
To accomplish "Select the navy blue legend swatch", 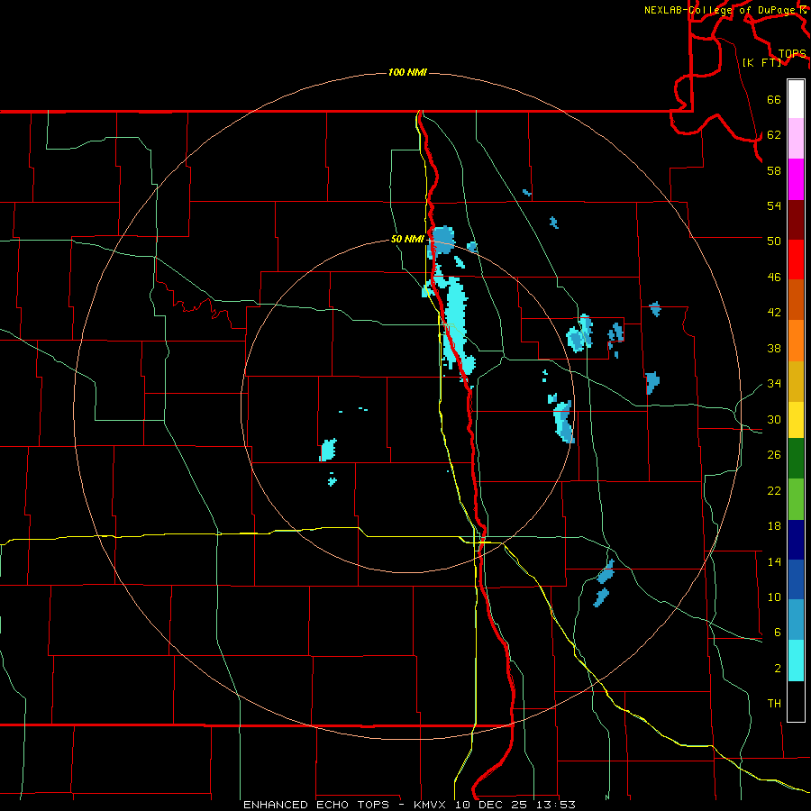I will [x=796, y=540].
